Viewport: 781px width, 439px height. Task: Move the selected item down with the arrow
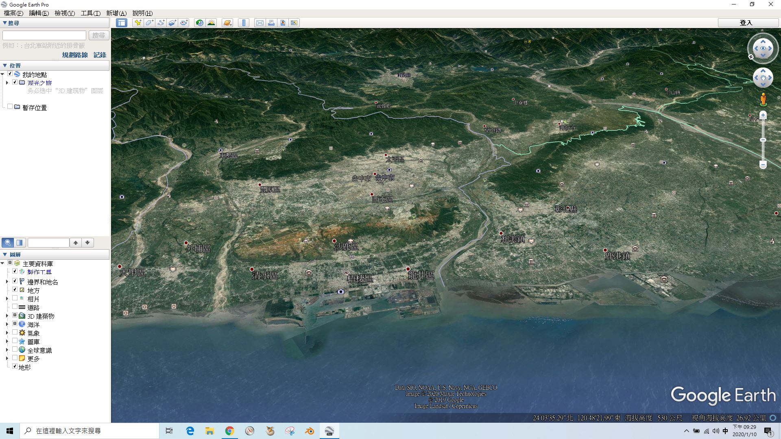(x=87, y=243)
